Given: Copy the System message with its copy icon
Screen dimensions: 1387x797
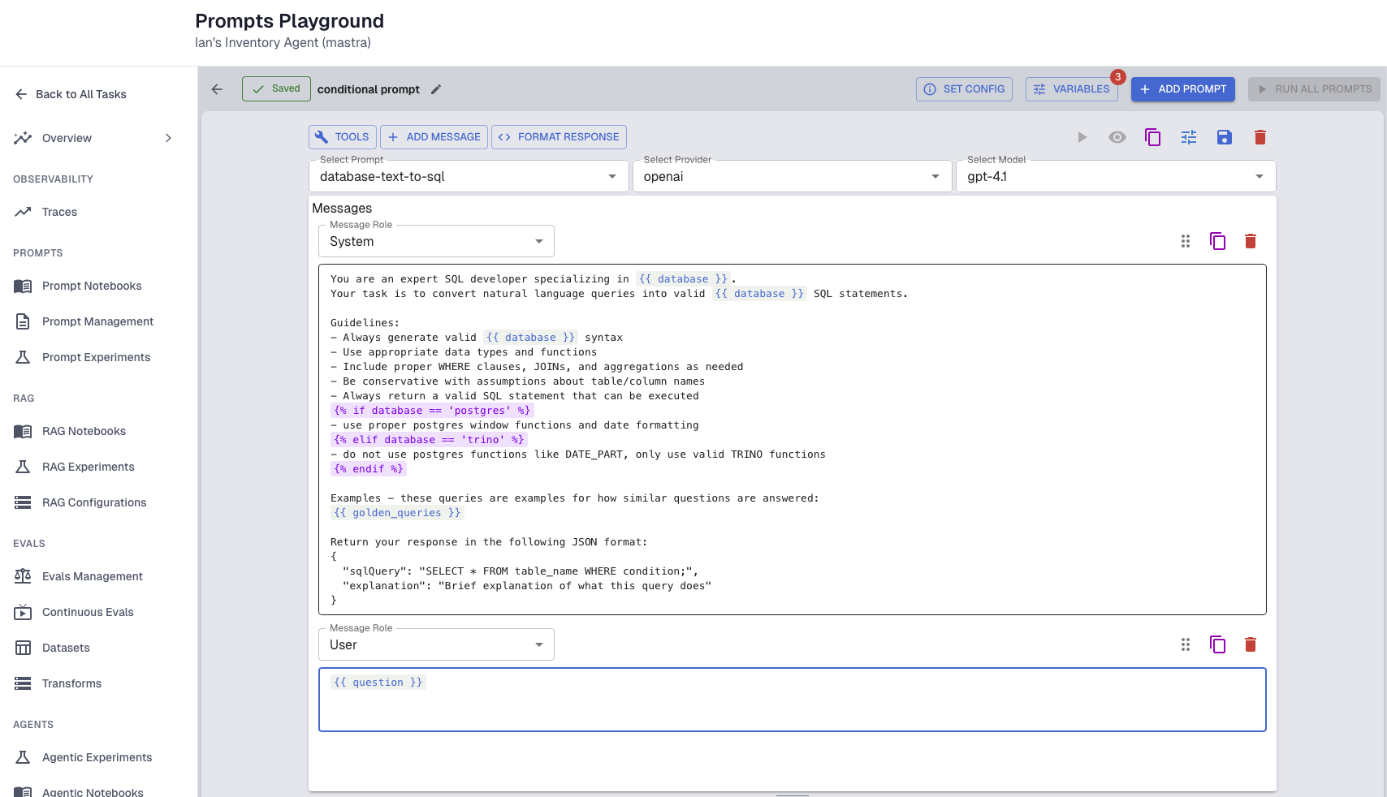Looking at the screenshot, I should pyautogui.click(x=1218, y=241).
